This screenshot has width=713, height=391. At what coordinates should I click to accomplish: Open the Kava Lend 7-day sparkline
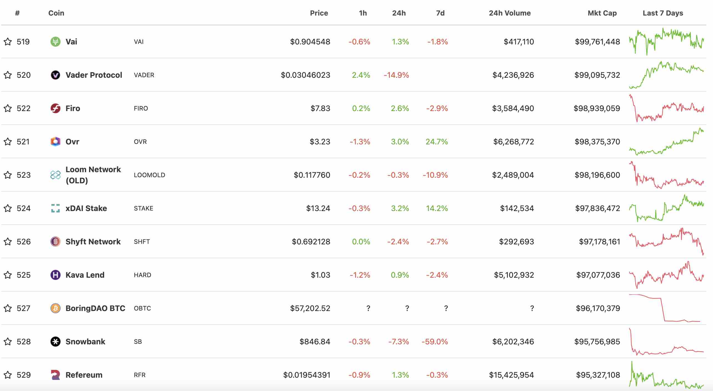click(666, 275)
